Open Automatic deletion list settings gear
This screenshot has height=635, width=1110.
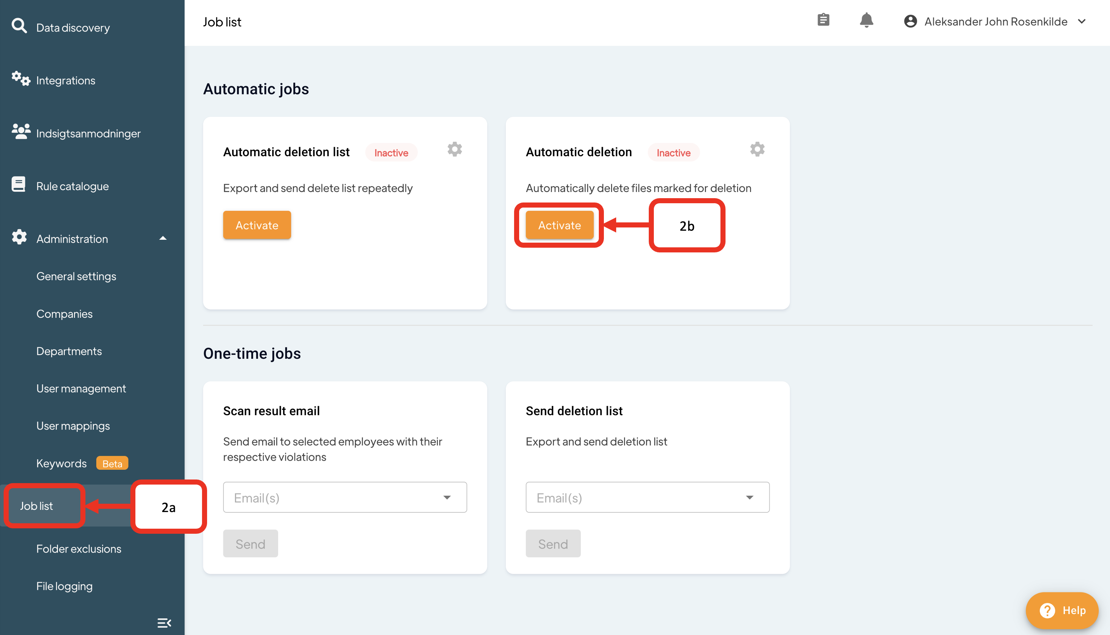[x=454, y=150]
